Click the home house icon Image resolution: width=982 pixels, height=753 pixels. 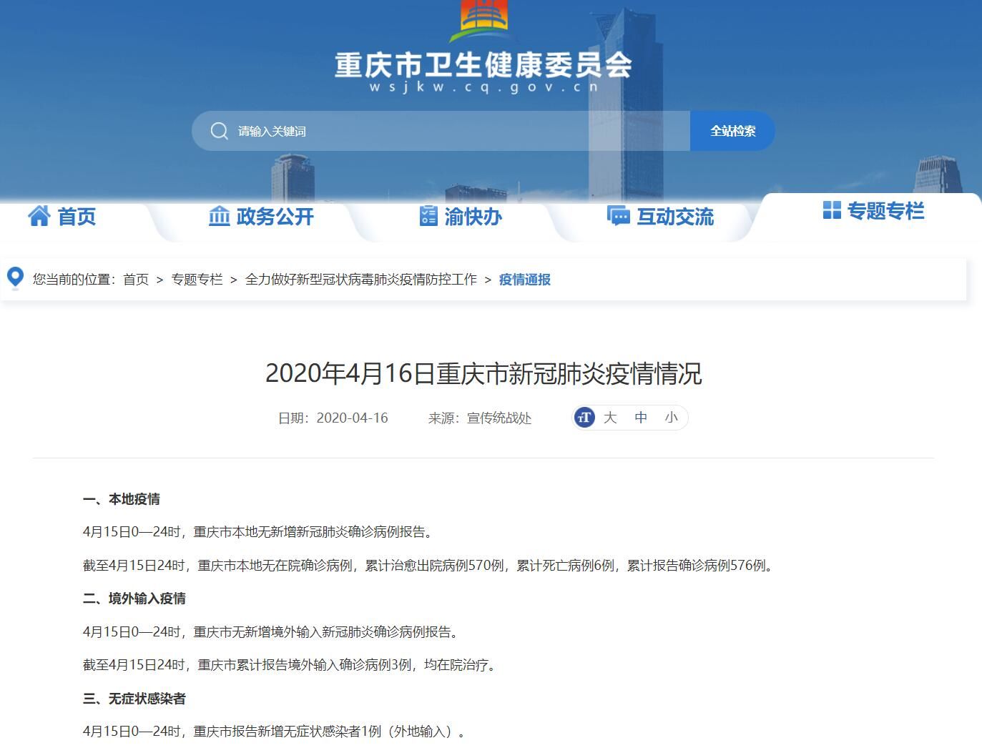(x=39, y=215)
